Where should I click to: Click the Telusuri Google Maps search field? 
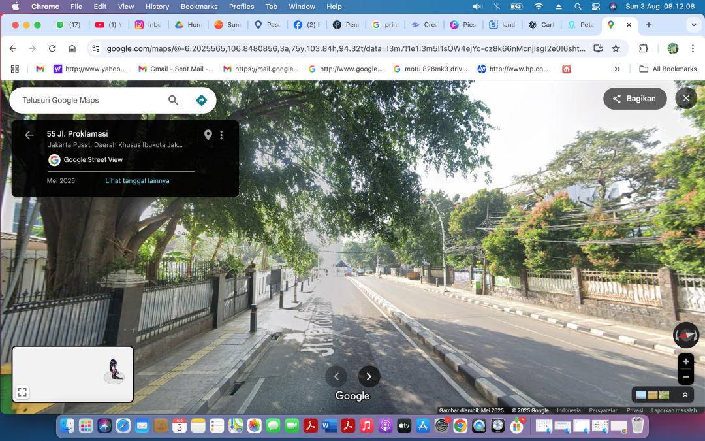click(x=88, y=100)
